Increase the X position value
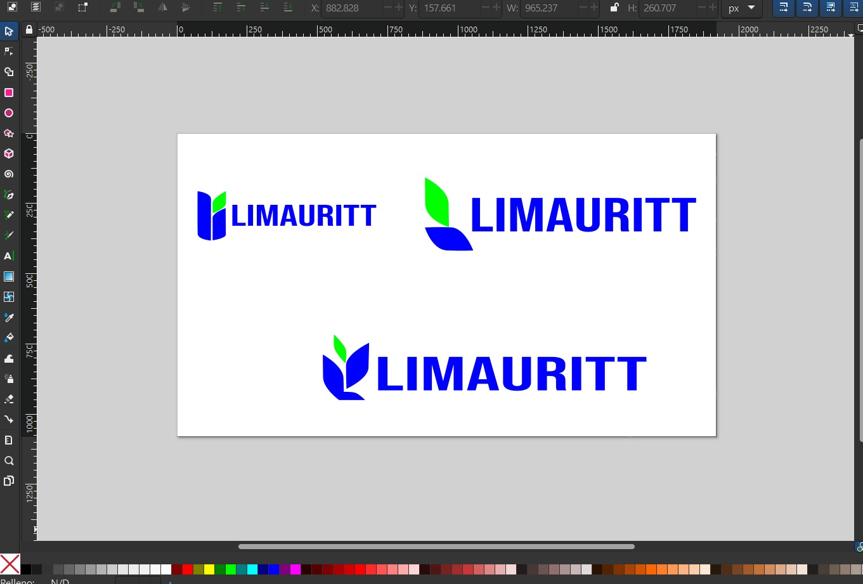863x584 pixels. (x=398, y=8)
